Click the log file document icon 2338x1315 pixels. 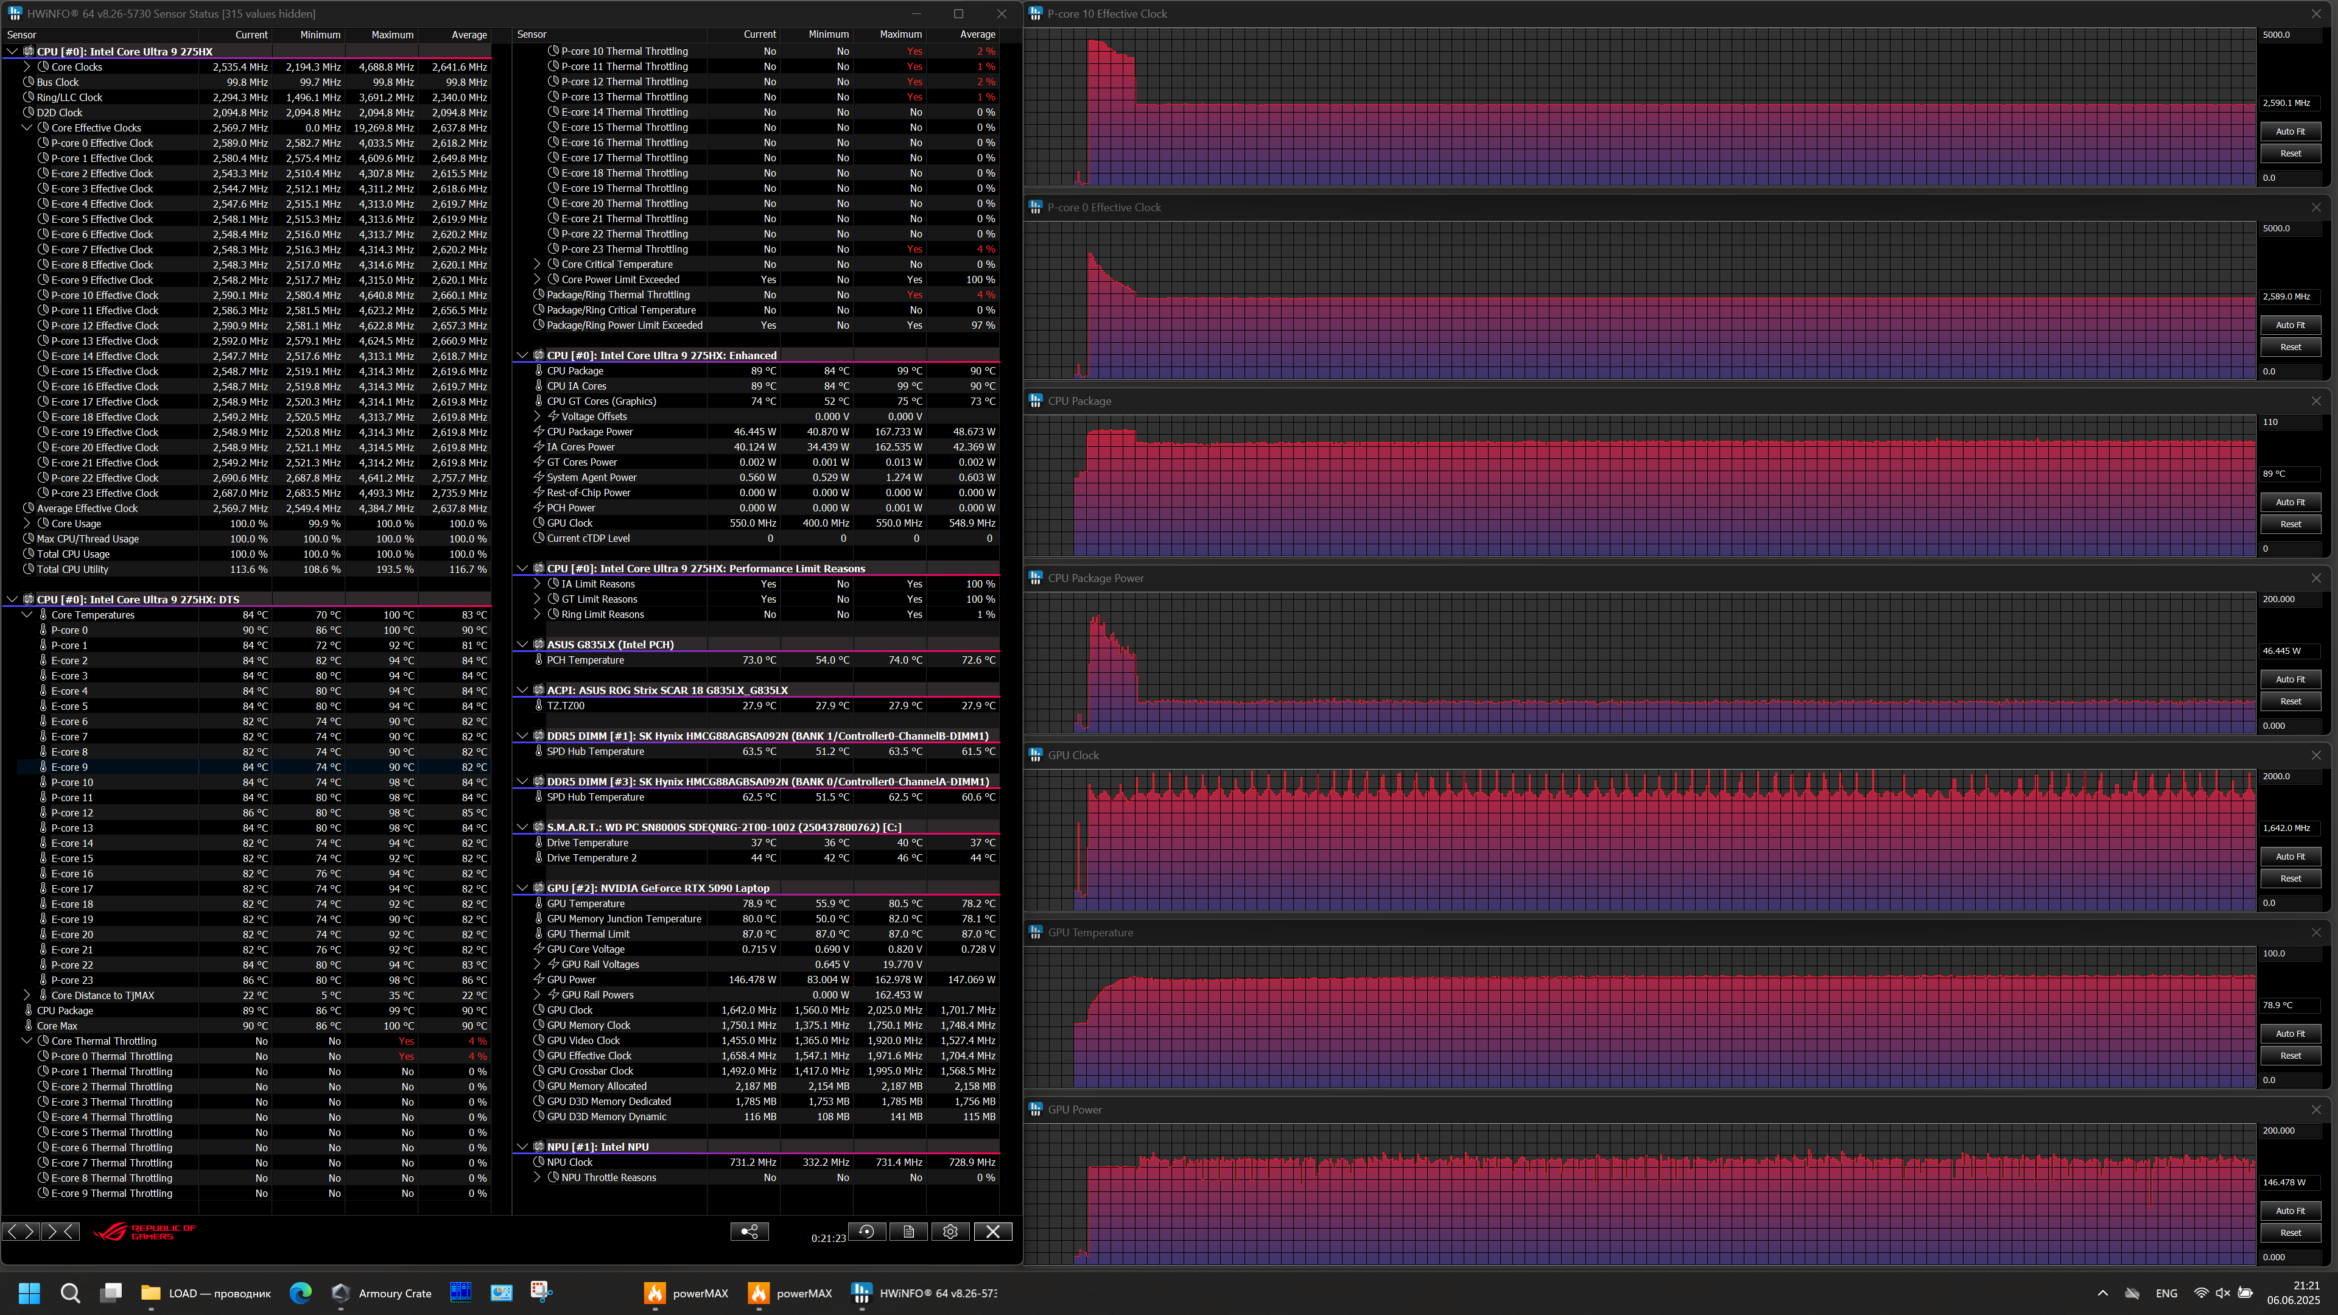click(x=908, y=1232)
